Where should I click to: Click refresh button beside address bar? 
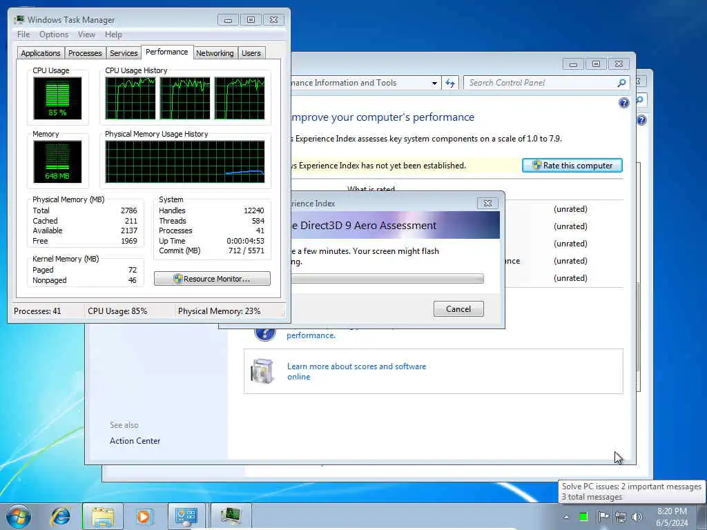tap(450, 83)
